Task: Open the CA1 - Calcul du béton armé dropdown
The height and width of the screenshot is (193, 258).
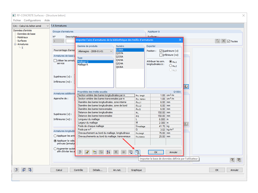Action: click(x=31, y=26)
